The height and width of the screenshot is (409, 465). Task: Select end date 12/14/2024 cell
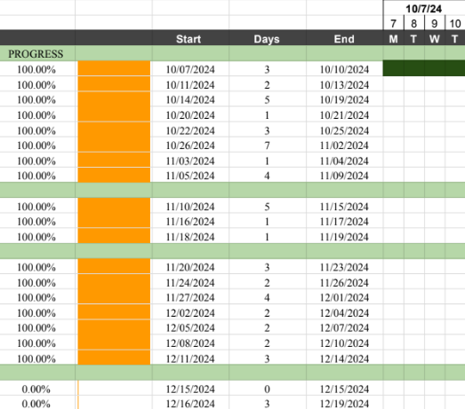tap(344, 358)
